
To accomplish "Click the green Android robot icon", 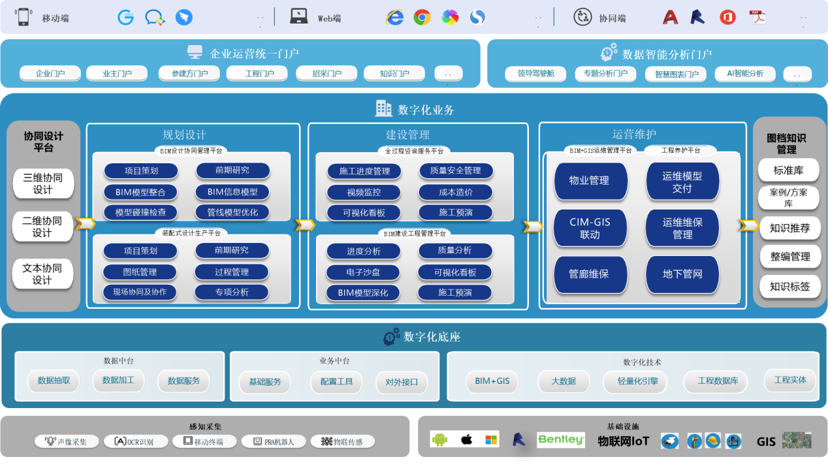I will [440, 440].
